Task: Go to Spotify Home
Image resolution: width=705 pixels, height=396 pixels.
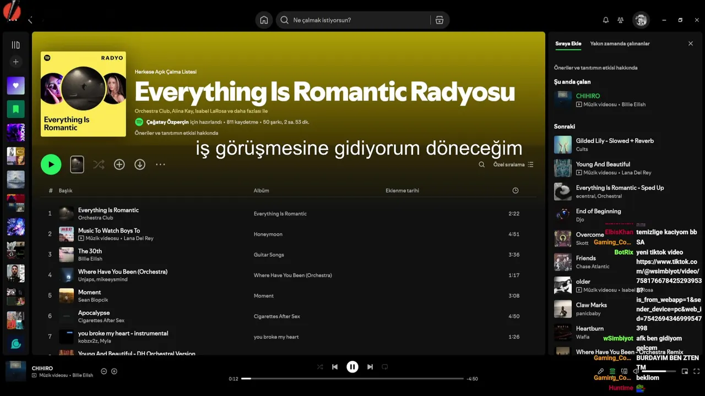Action: pyautogui.click(x=264, y=20)
